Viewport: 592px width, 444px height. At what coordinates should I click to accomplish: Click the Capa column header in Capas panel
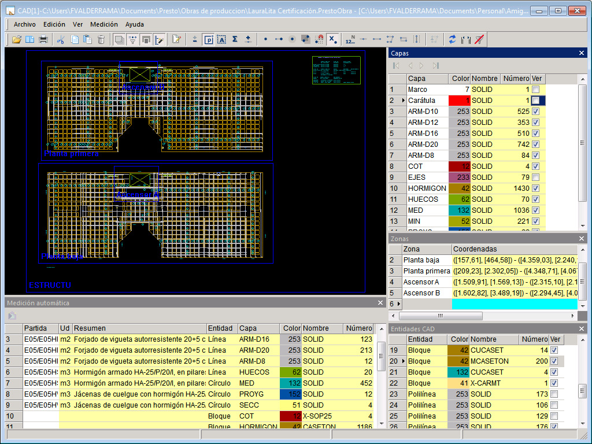427,79
